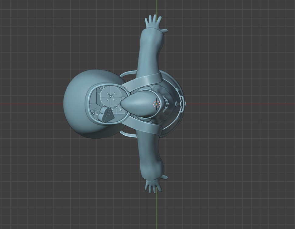Click the 3D cursor at the origin
This screenshot has height=229, width=295.
click(156, 104)
